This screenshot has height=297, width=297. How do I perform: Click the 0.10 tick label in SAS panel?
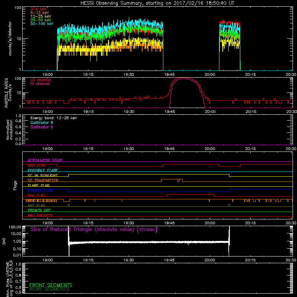17,249
